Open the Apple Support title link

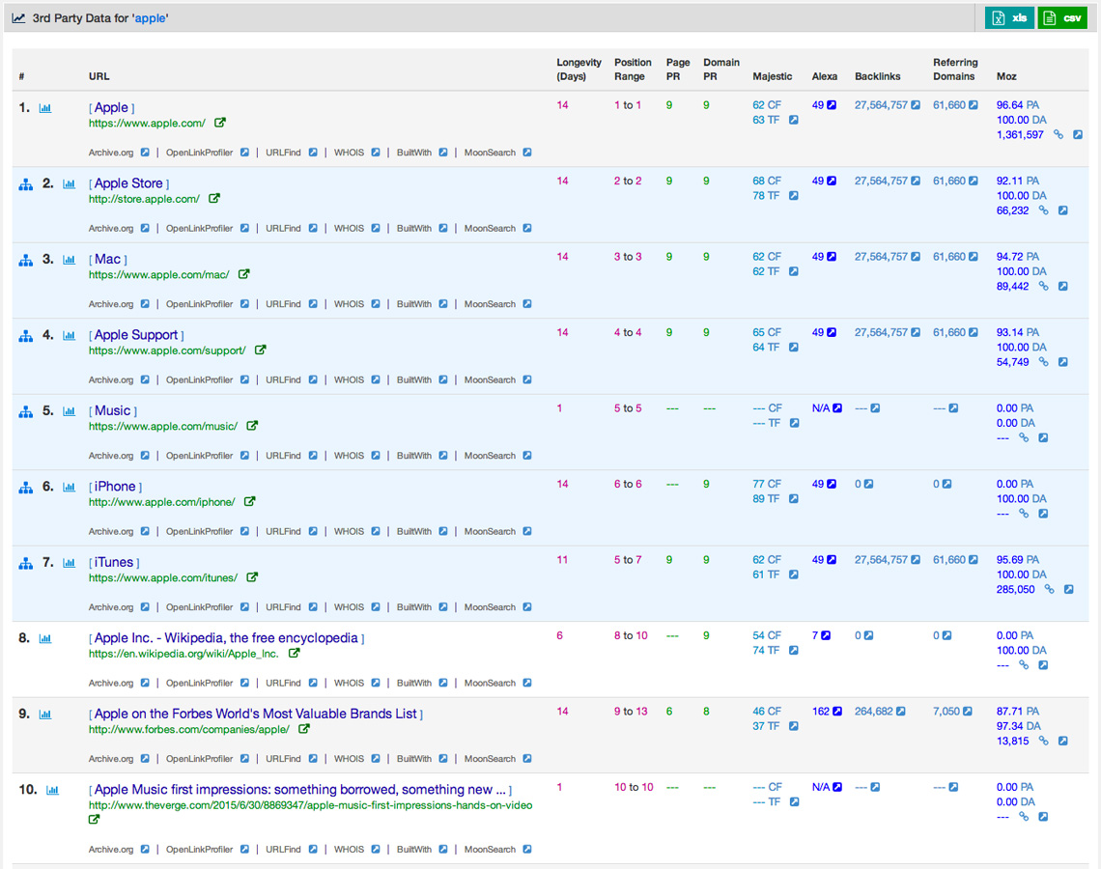point(136,335)
